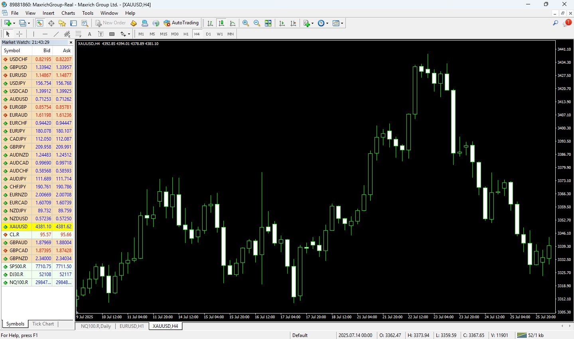Select the text tool marked A
Image resolution: width=574 pixels, height=339 pixels.
90,34
